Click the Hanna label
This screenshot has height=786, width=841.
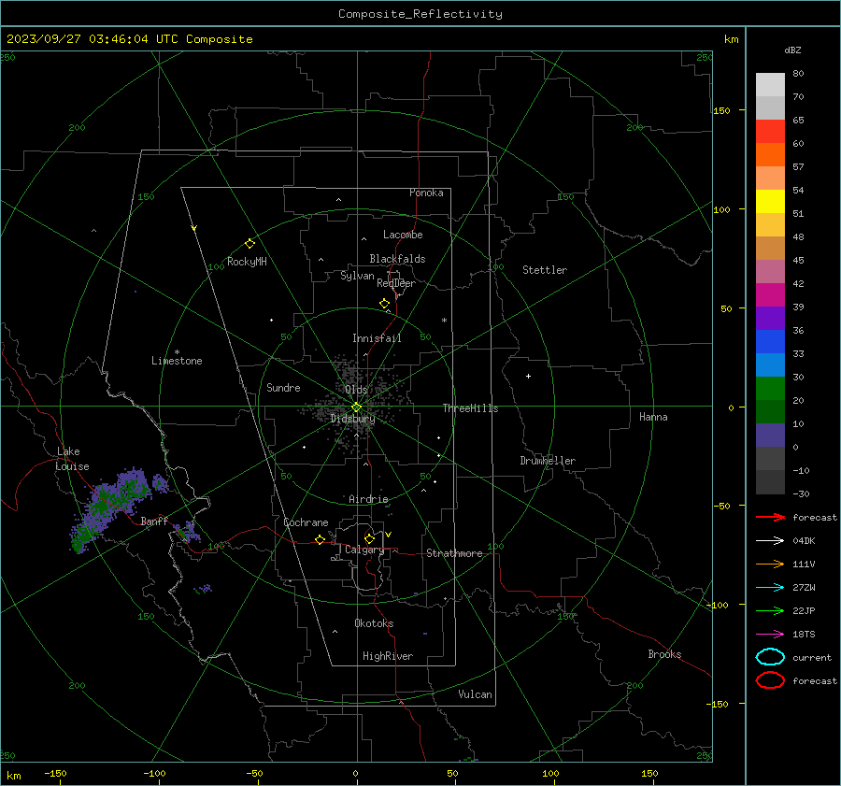coord(653,417)
